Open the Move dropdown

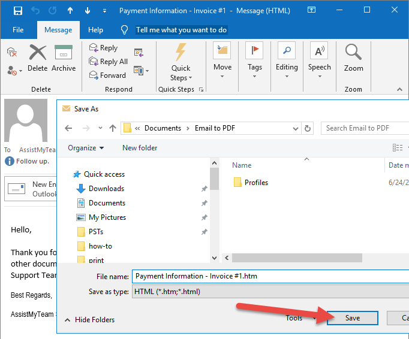point(222,67)
